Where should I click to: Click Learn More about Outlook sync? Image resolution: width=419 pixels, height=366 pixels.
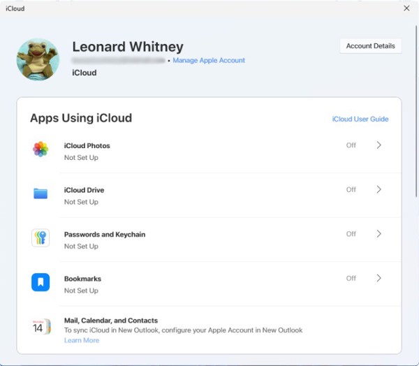point(82,340)
